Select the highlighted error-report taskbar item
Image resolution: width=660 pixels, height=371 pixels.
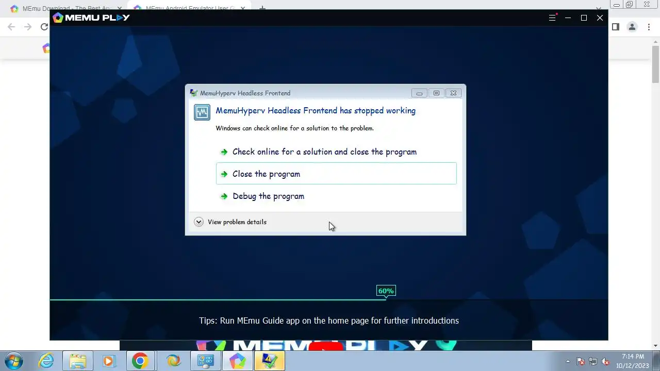(x=269, y=361)
